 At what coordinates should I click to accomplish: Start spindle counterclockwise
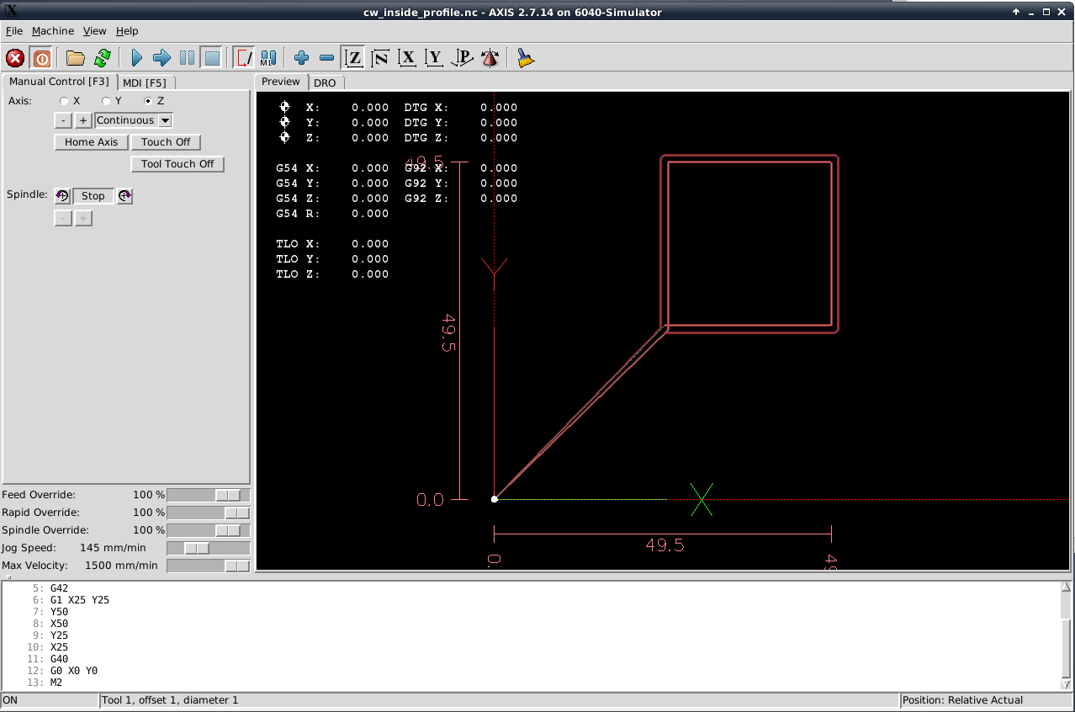(x=62, y=196)
